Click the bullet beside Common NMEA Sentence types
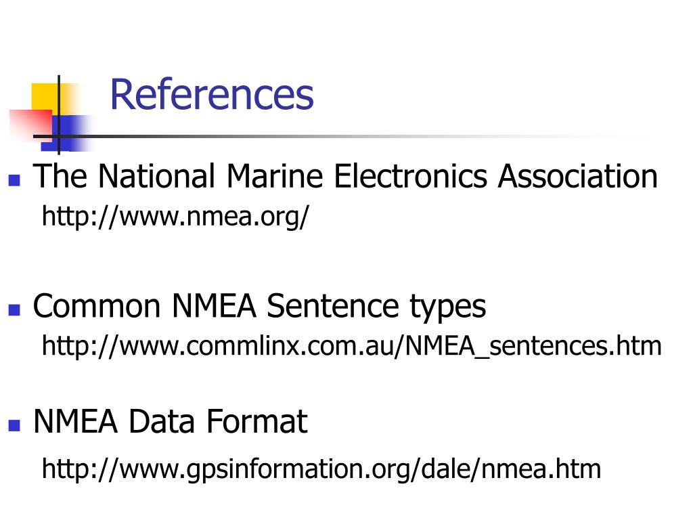This screenshot has height=520, width=693. click(14, 309)
